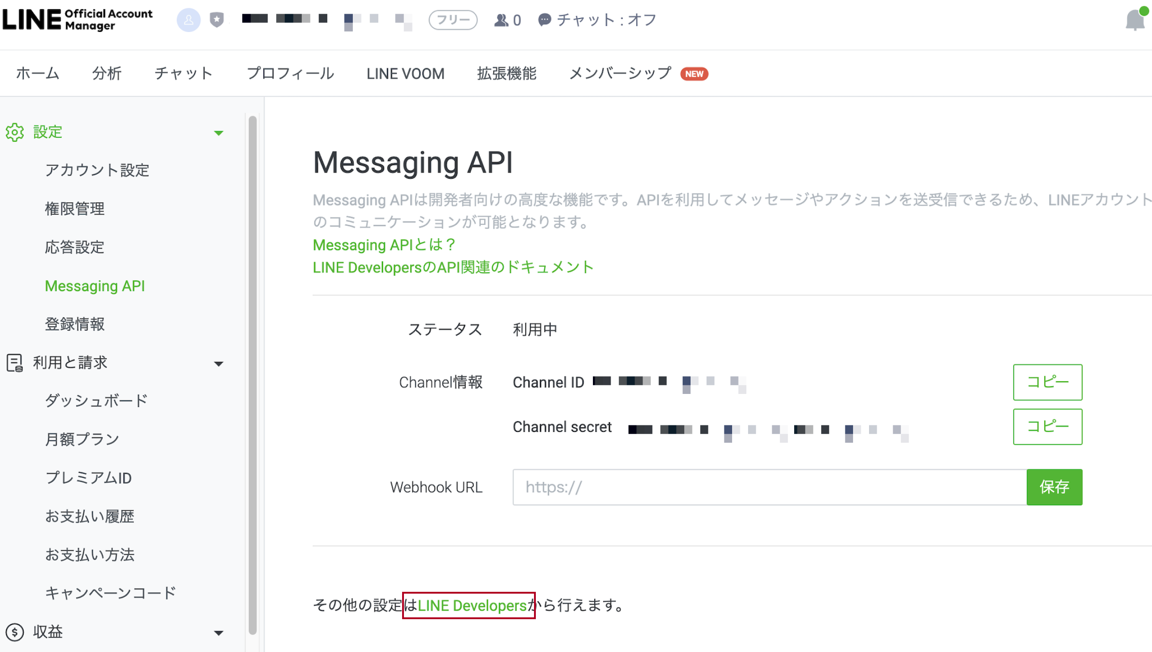Open the 拡張機能 tab
Viewport: 1152px width, 652px height.
pos(507,73)
